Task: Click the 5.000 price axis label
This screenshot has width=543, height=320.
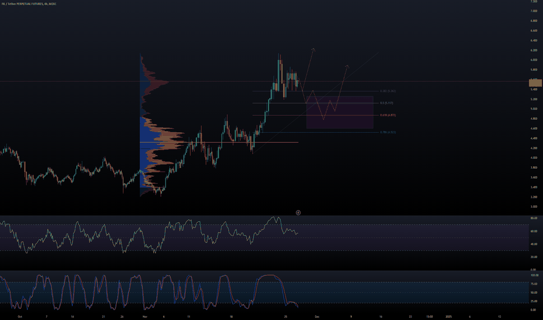Action: point(534,109)
